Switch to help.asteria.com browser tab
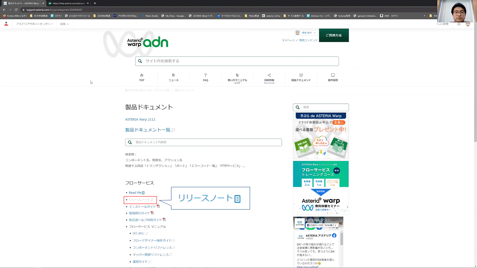The height and width of the screenshot is (268, 477). 68,3
